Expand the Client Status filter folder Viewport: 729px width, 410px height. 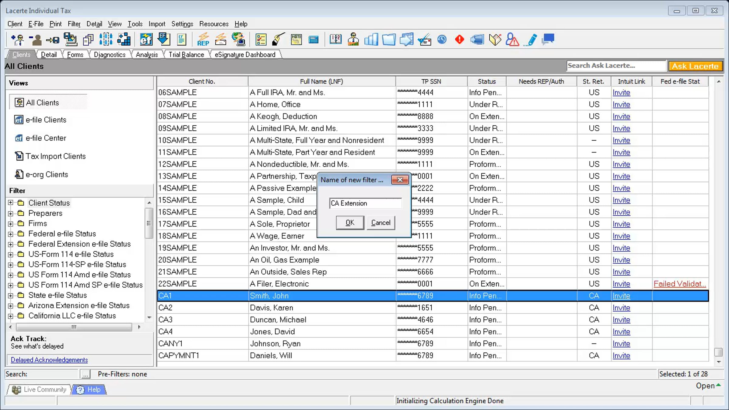[11, 203]
